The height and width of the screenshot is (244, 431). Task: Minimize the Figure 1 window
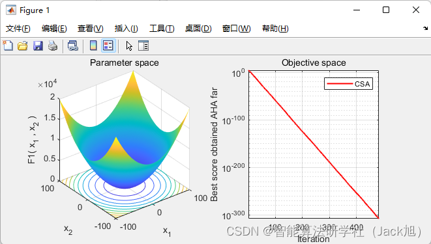click(357, 10)
